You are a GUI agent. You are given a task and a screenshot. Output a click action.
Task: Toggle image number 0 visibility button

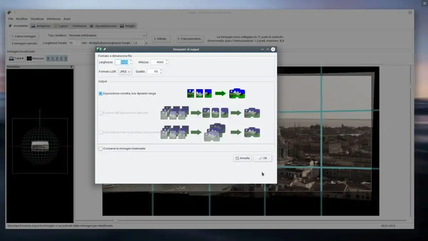[x=48, y=58]
